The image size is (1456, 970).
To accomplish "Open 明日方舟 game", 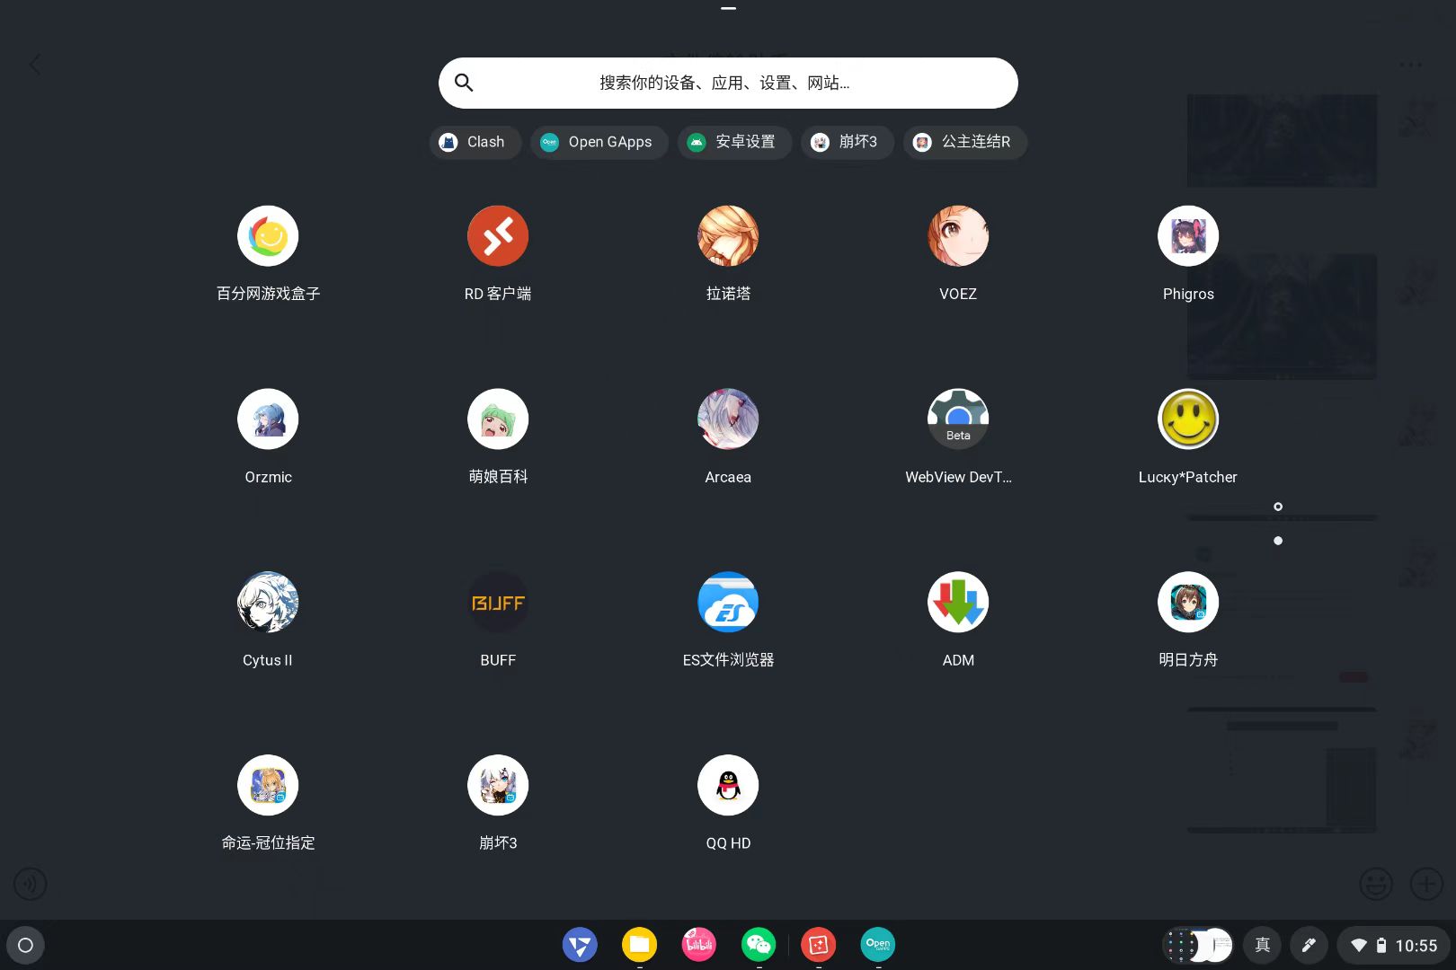I will coord(1188,603).
